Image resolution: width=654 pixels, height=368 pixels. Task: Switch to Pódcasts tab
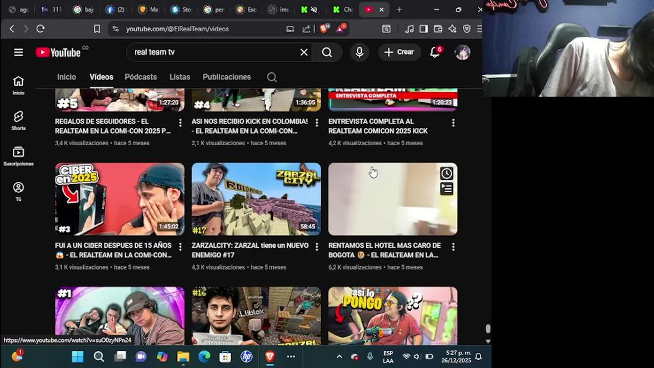pos(141,77)
